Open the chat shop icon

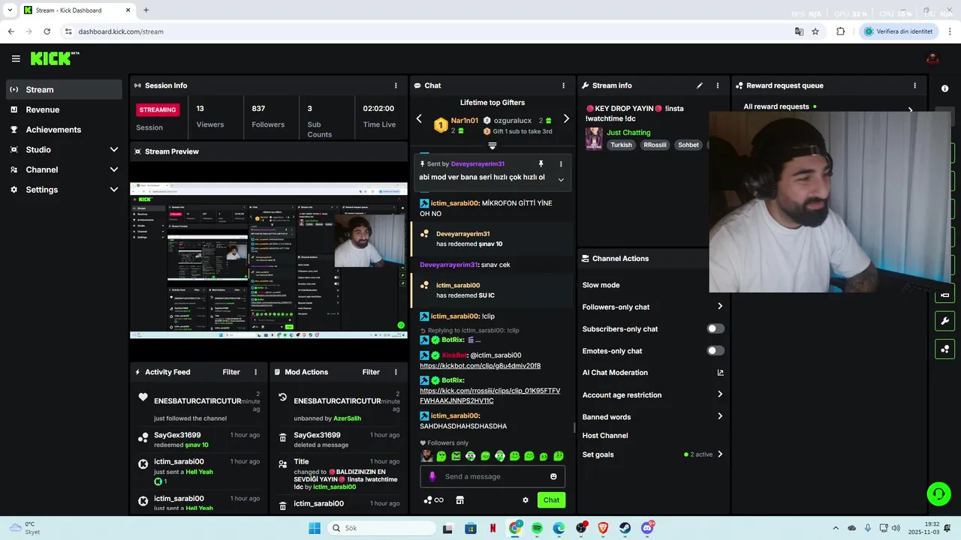[x=459, y=500]
